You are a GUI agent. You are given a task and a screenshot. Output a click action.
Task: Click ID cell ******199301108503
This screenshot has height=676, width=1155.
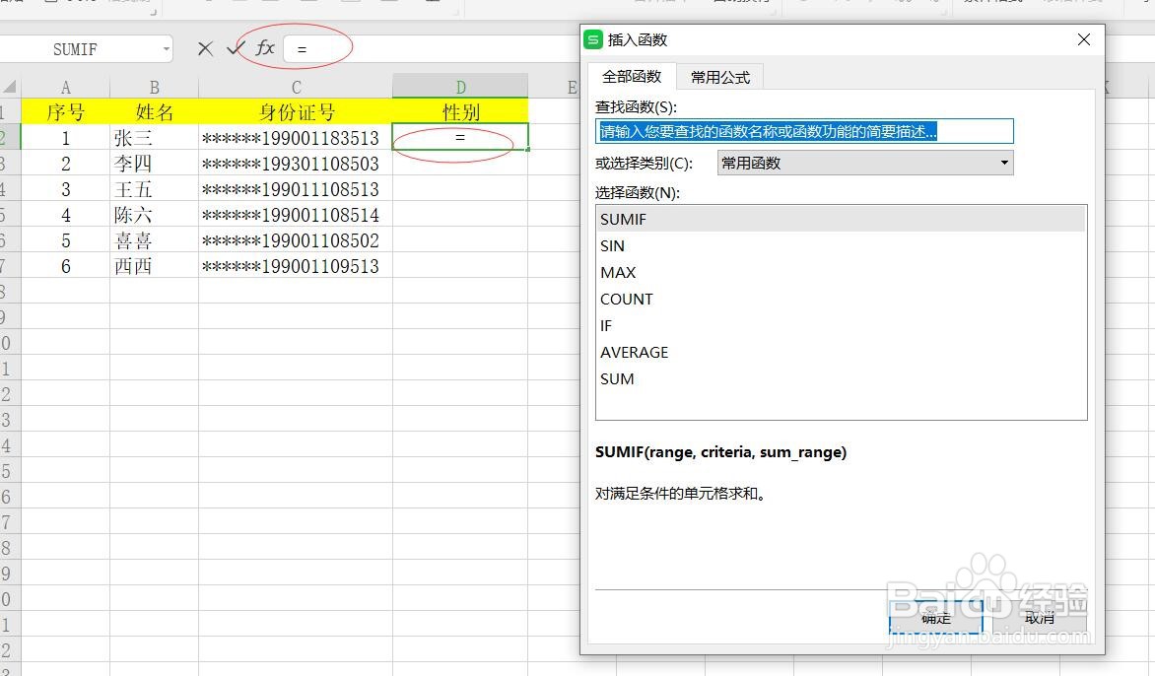[296, 163]
